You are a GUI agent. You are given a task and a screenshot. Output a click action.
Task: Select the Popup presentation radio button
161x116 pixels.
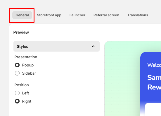(17, 65)
